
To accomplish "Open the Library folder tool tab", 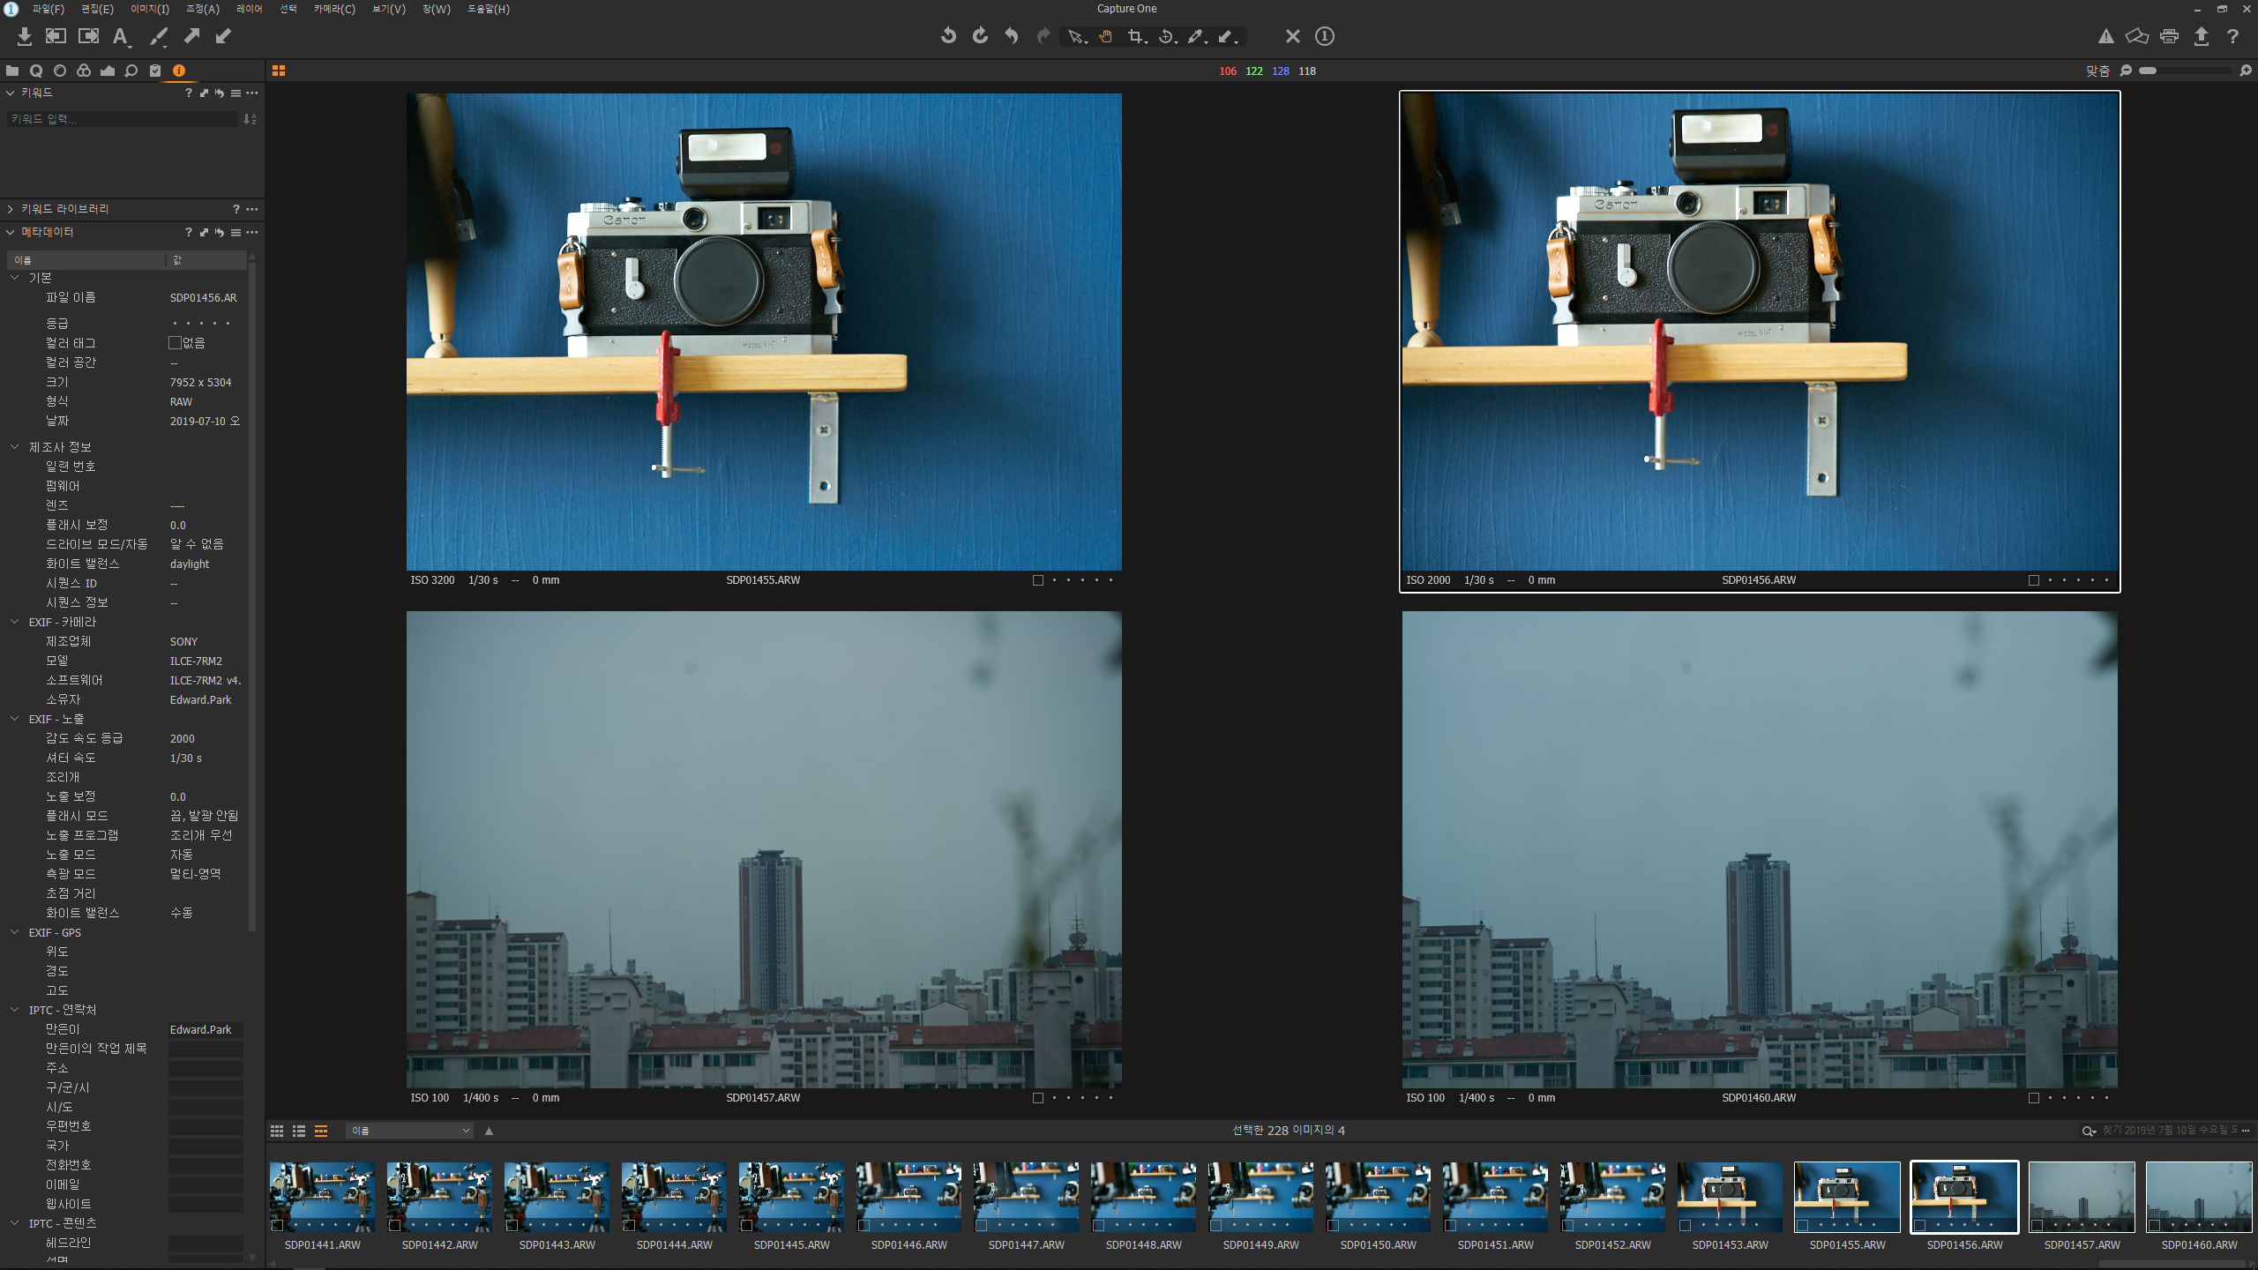I will tap(12, 71).
